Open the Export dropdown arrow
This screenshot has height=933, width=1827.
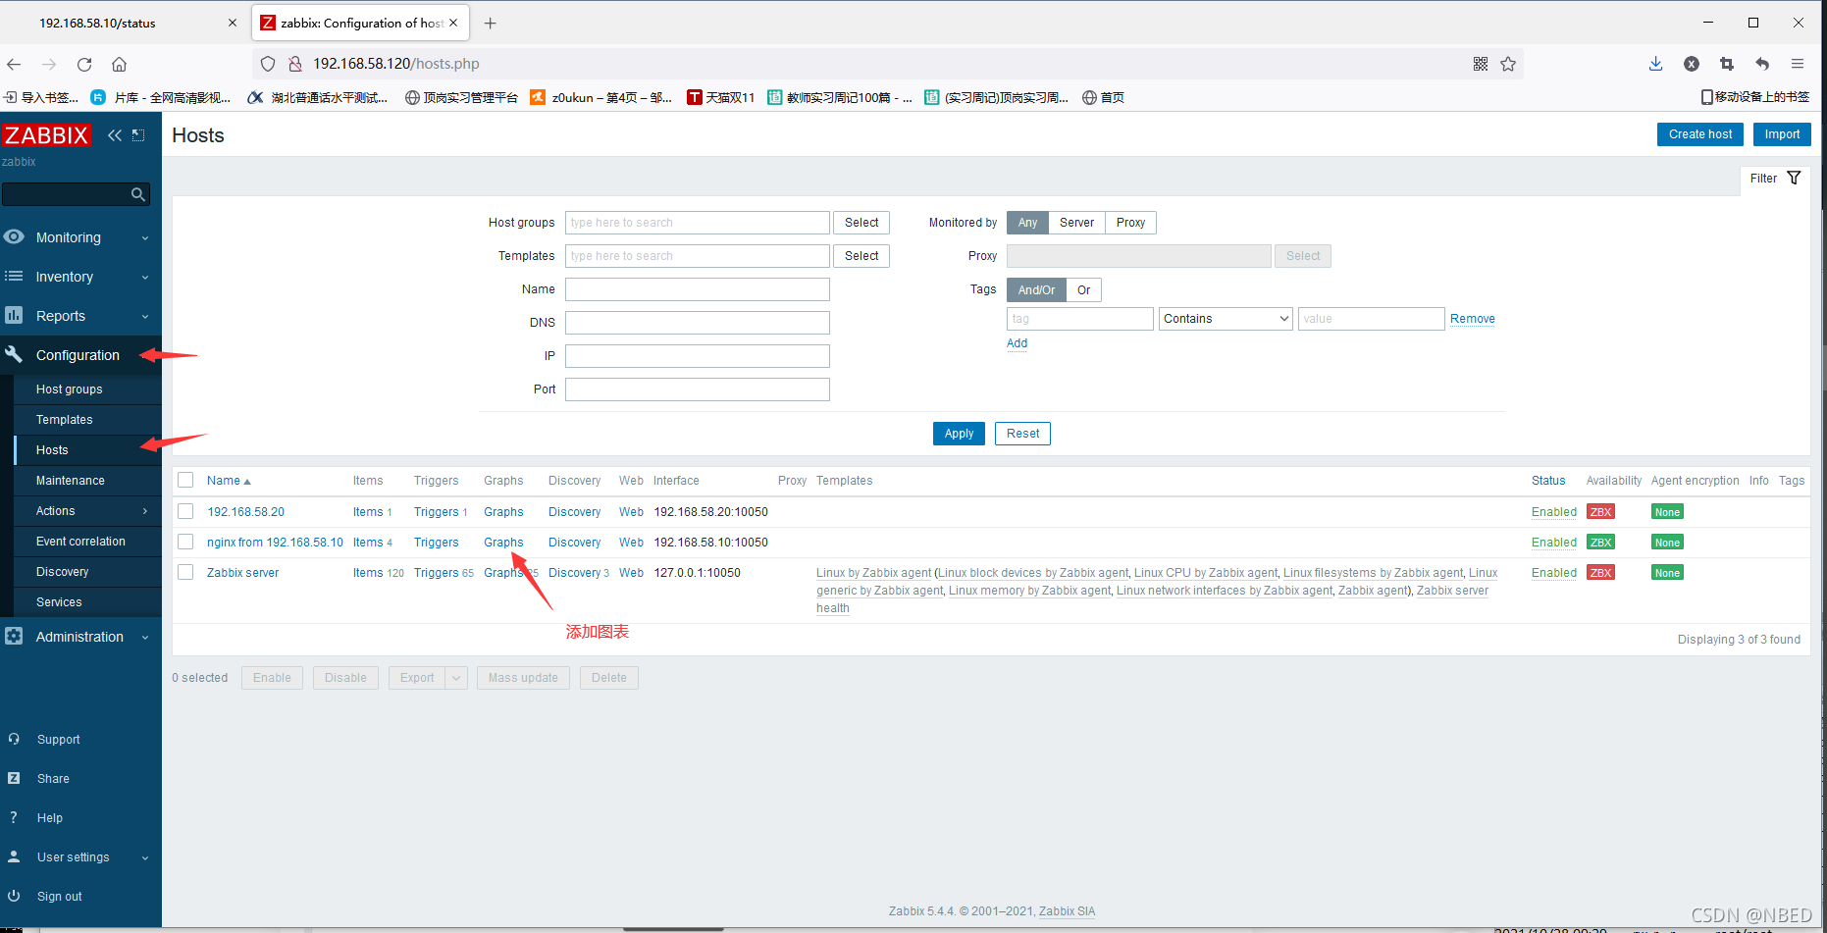(x=456, y=678)
